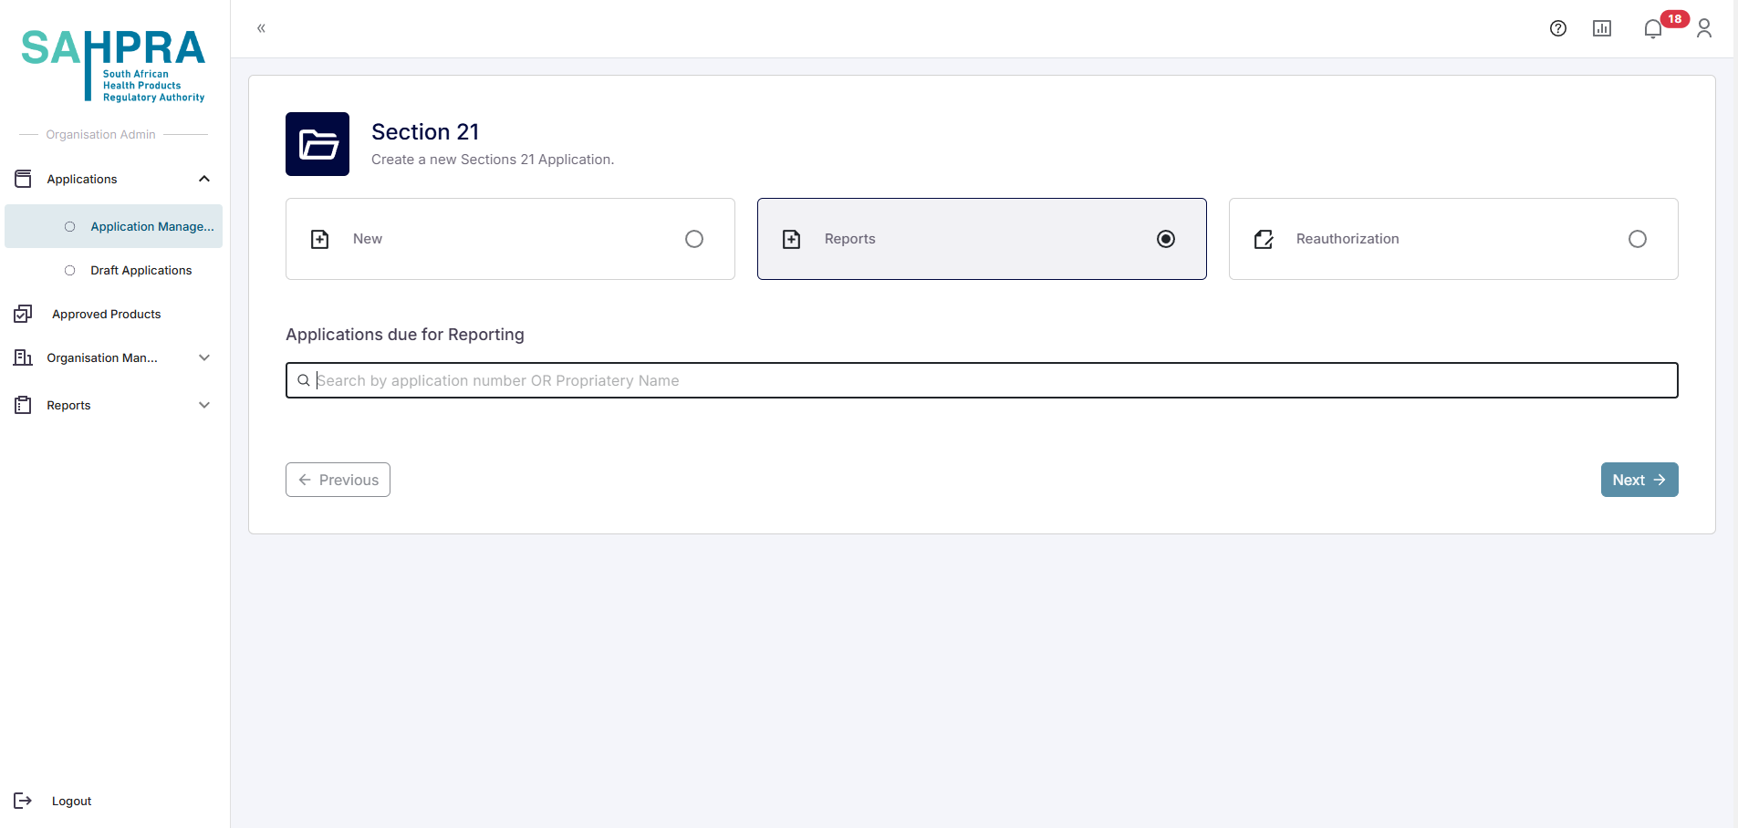Open the notifications bell icon

point(1653,29)
